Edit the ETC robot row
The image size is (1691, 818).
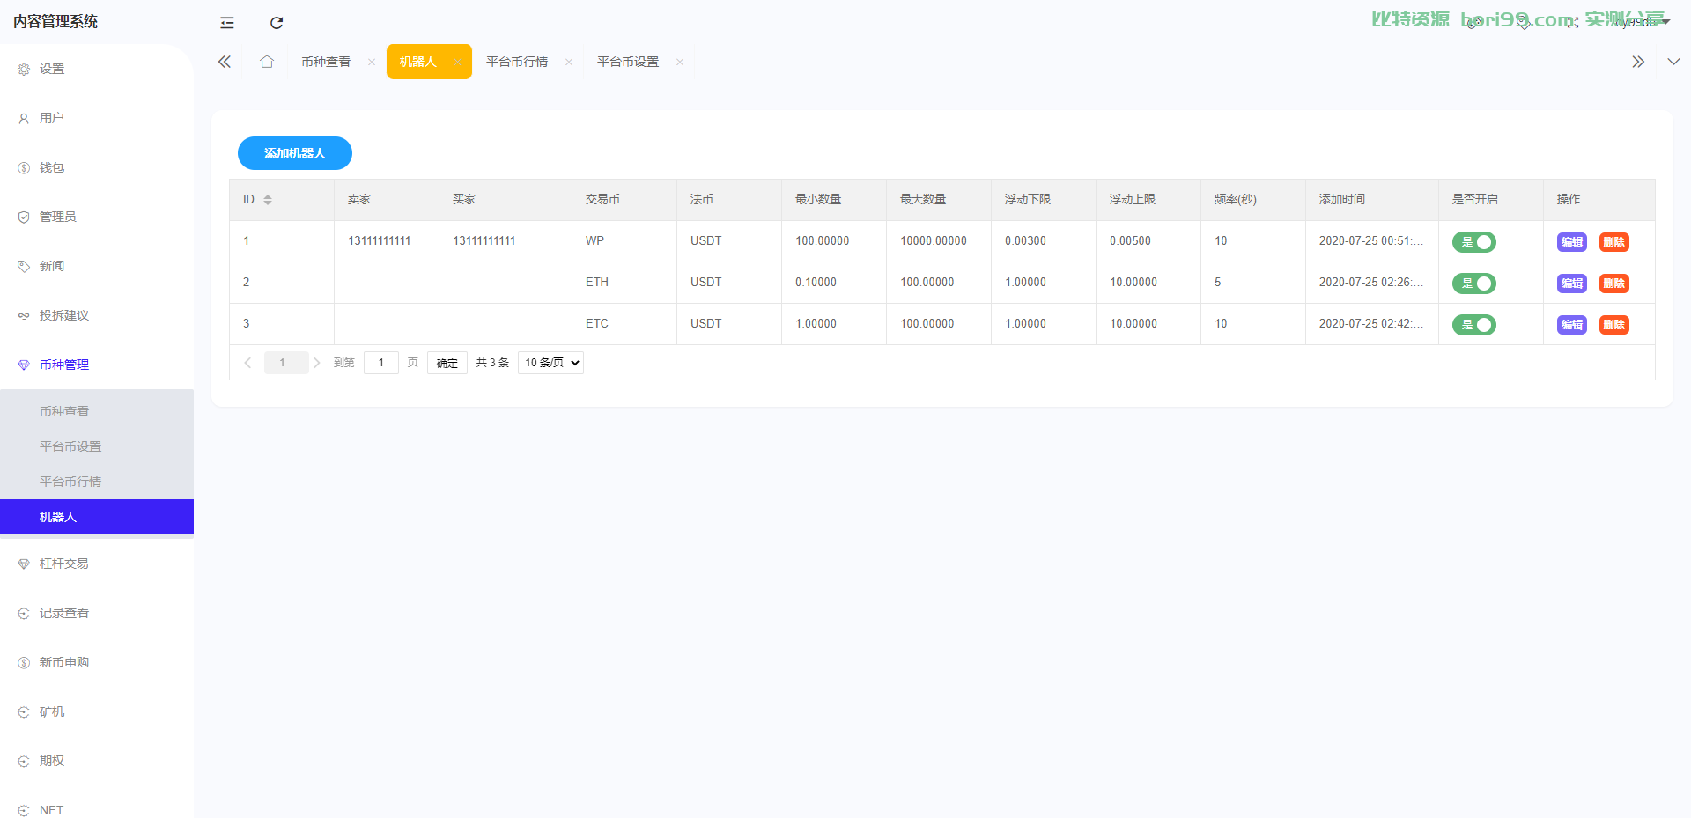(x=1572, y=325)
